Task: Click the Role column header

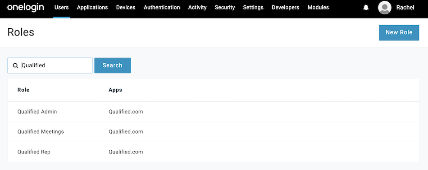Action: [23, 90]
